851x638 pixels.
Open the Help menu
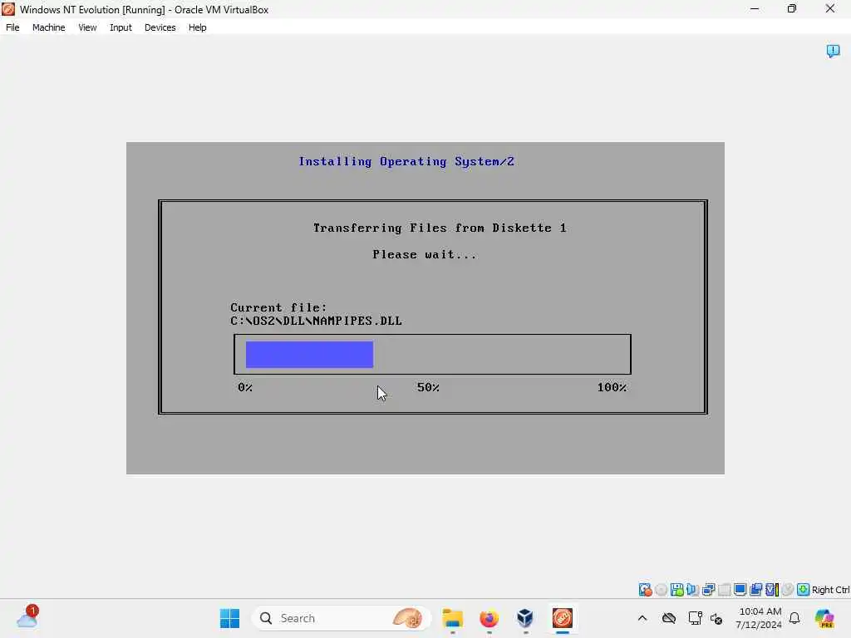click(197, 27)
